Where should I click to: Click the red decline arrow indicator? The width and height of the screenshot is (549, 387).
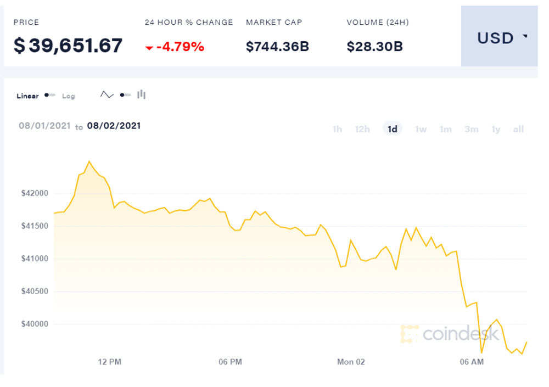coord(149,47)
